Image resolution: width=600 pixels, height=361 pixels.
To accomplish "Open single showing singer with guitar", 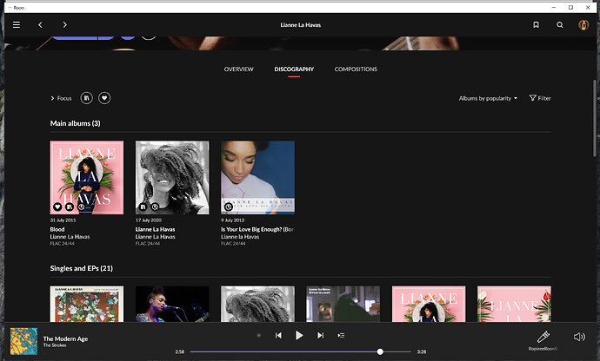I will (x=172, y=304).
